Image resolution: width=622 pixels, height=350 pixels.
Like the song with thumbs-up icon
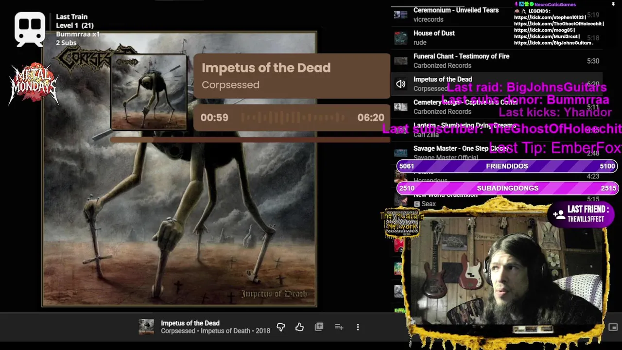(299, 327)
